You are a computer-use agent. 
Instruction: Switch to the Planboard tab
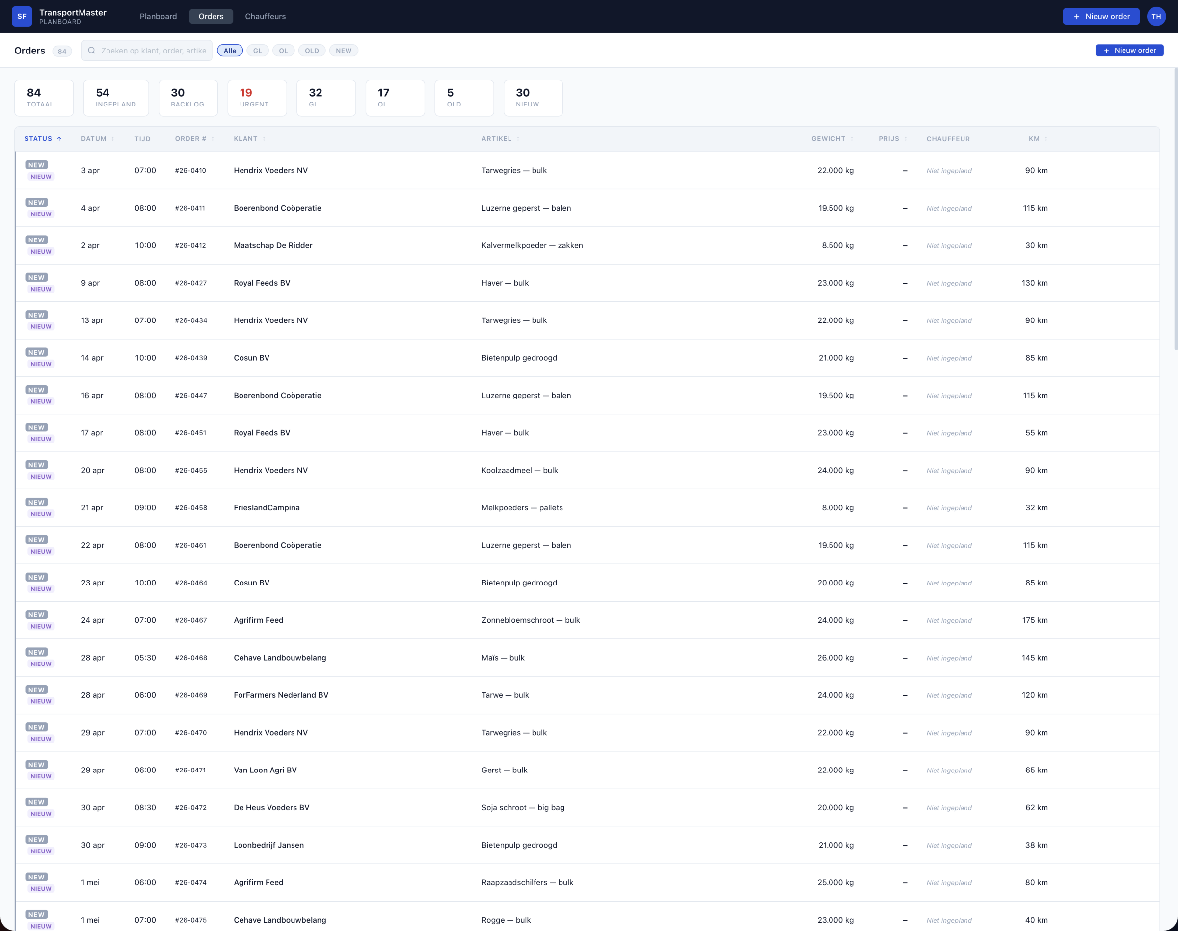click(158, 16)
